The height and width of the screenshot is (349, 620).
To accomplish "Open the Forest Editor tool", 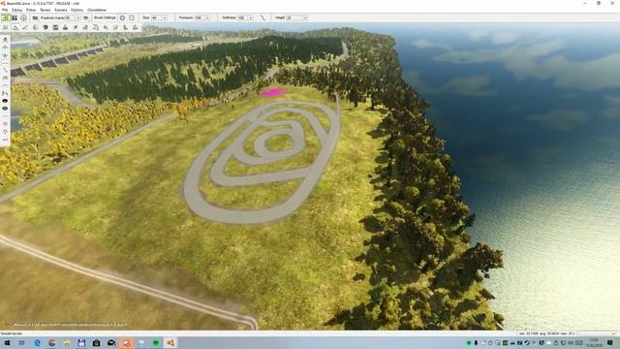I will click(76, 28).
